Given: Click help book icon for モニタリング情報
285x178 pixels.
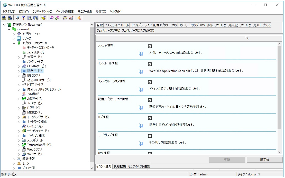Looking at the screenshot, I should tap(141, 144).
